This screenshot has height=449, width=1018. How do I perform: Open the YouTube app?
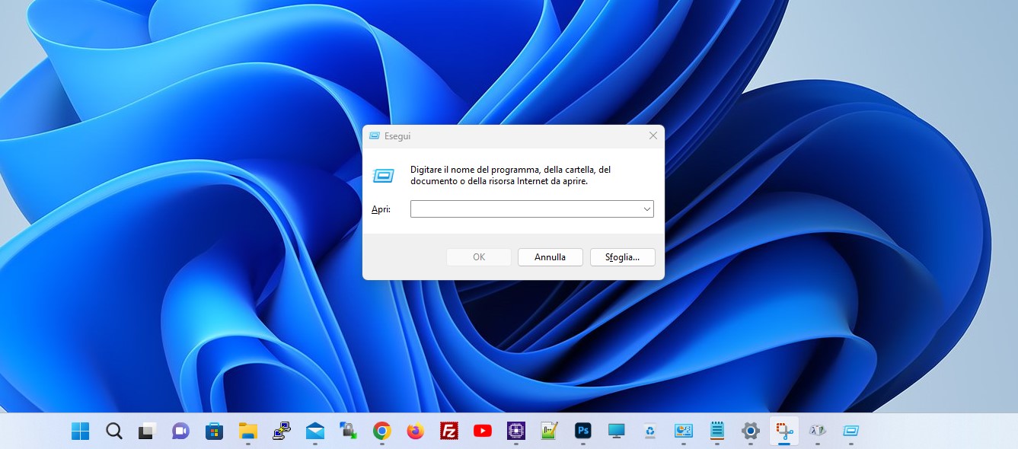482,431
